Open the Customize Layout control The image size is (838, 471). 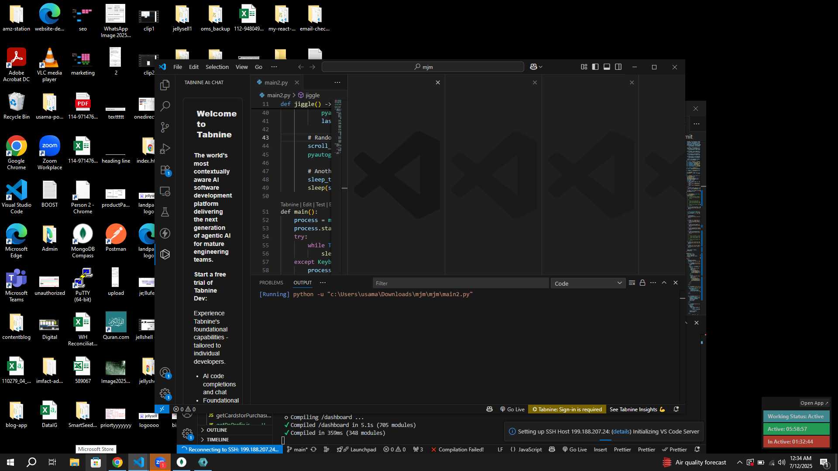(x=584, y=67)
